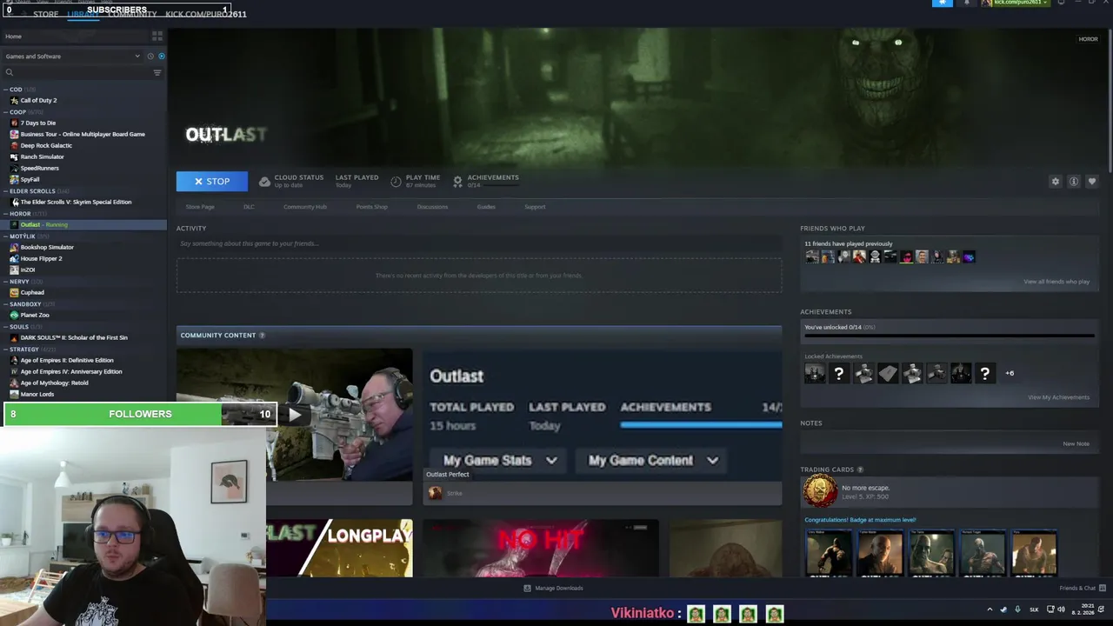This screenshot has width=1113, height=626.
Task: Click the Dark Souls II icon
Action: click(14, 338)
